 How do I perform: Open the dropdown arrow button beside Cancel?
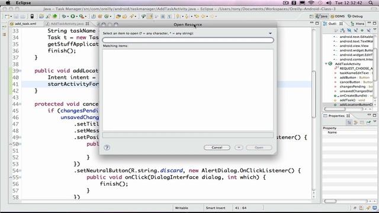[x=239, y=147]
